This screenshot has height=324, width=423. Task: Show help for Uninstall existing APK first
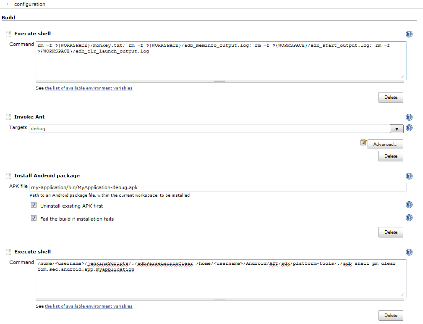click(x=409, y=205)
